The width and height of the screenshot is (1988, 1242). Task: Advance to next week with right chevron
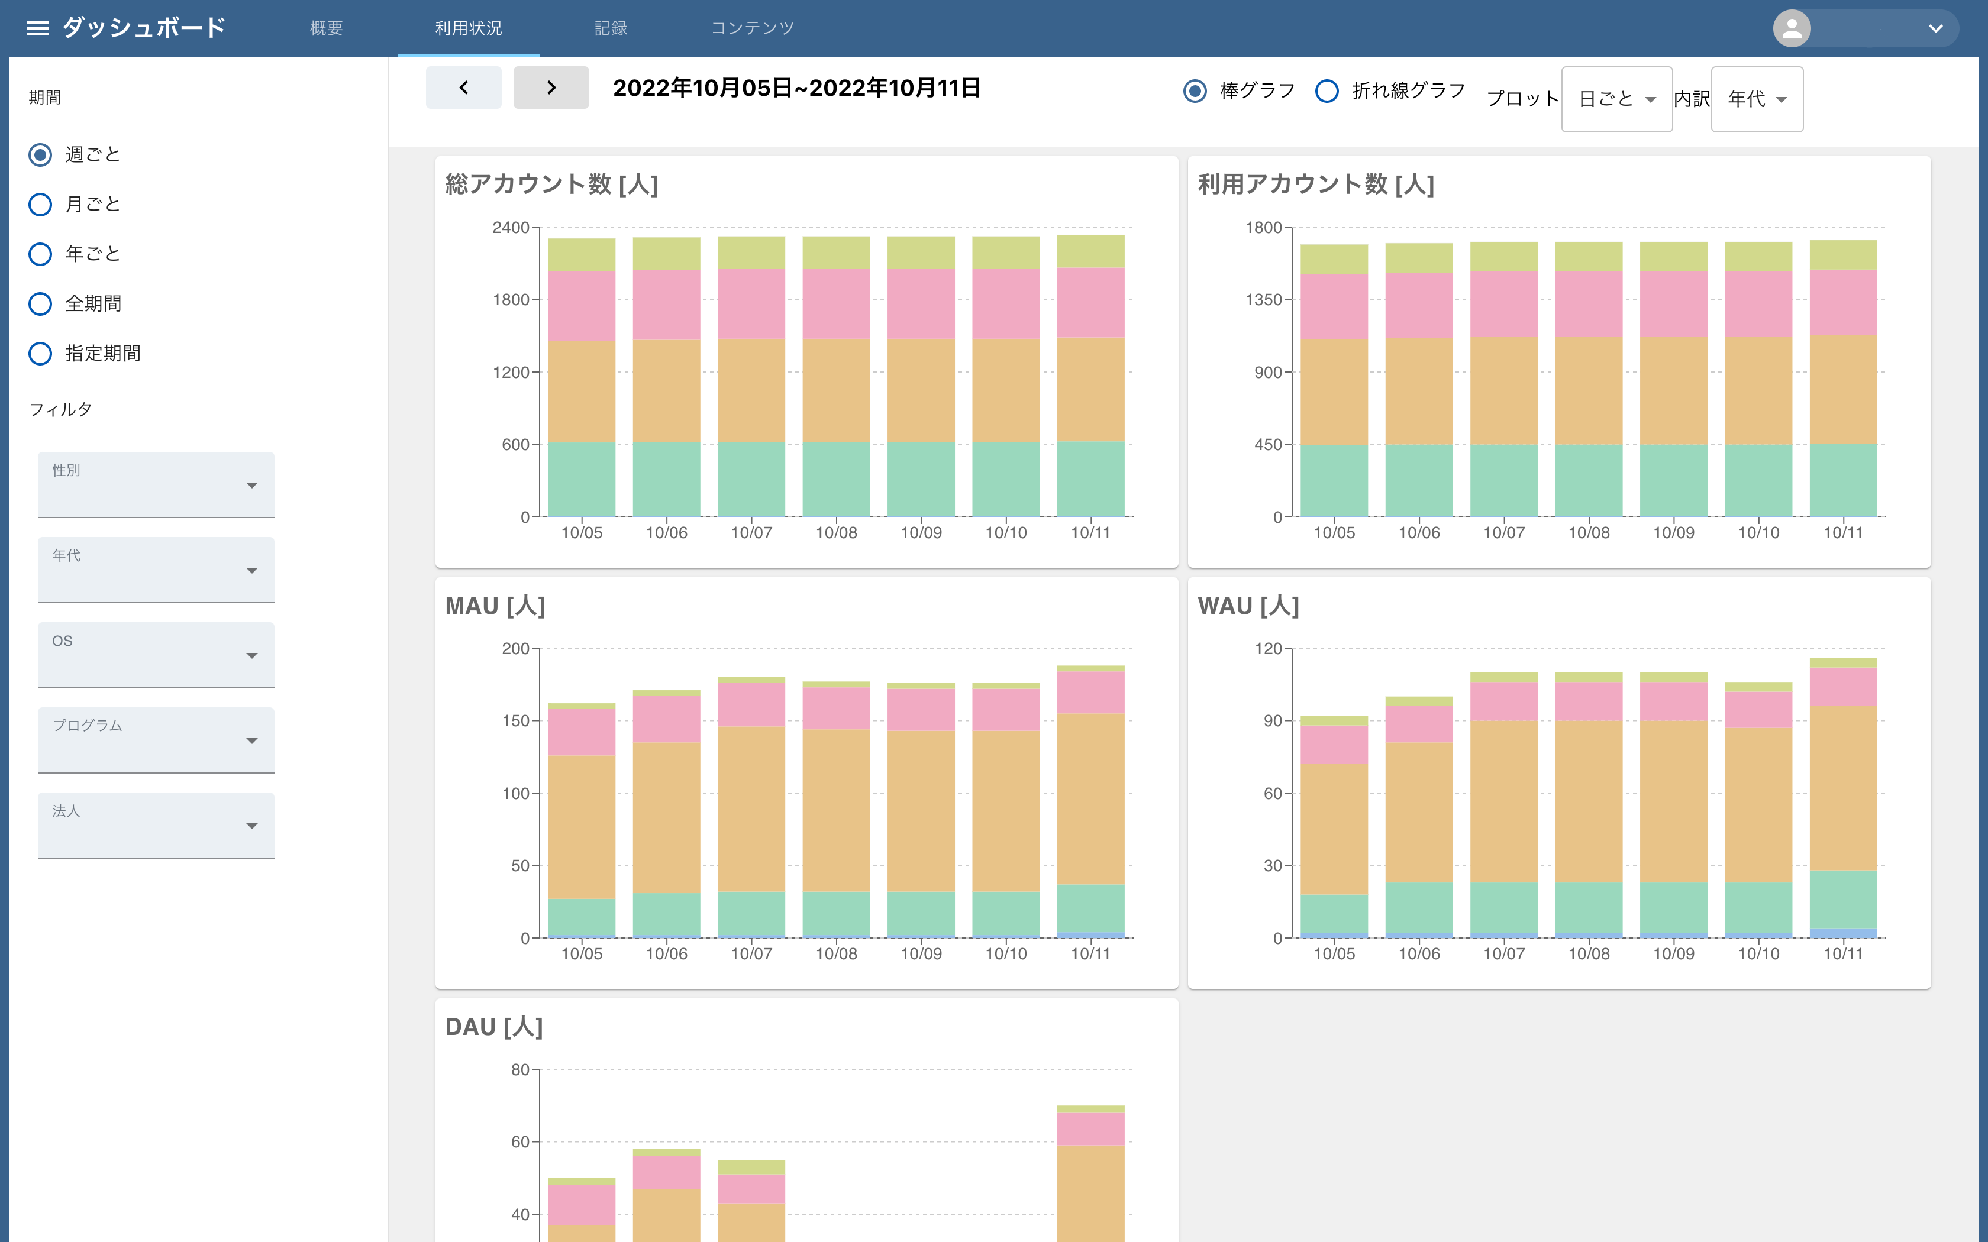pos(551,88)
